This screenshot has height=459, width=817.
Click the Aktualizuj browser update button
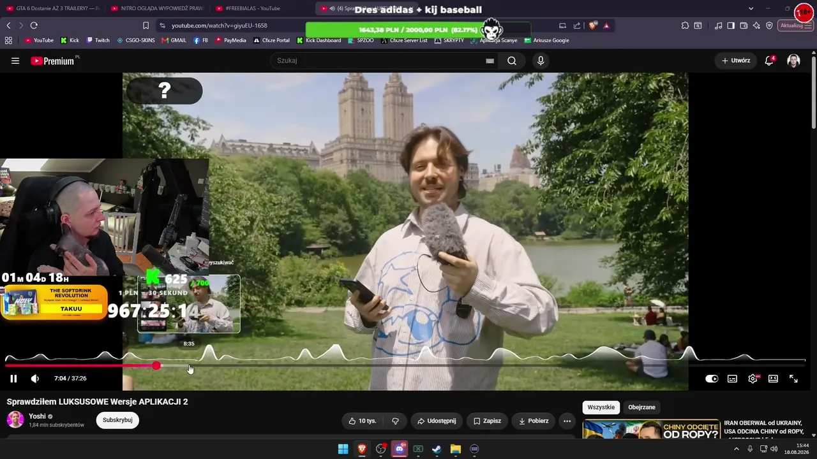coord(795,25)
